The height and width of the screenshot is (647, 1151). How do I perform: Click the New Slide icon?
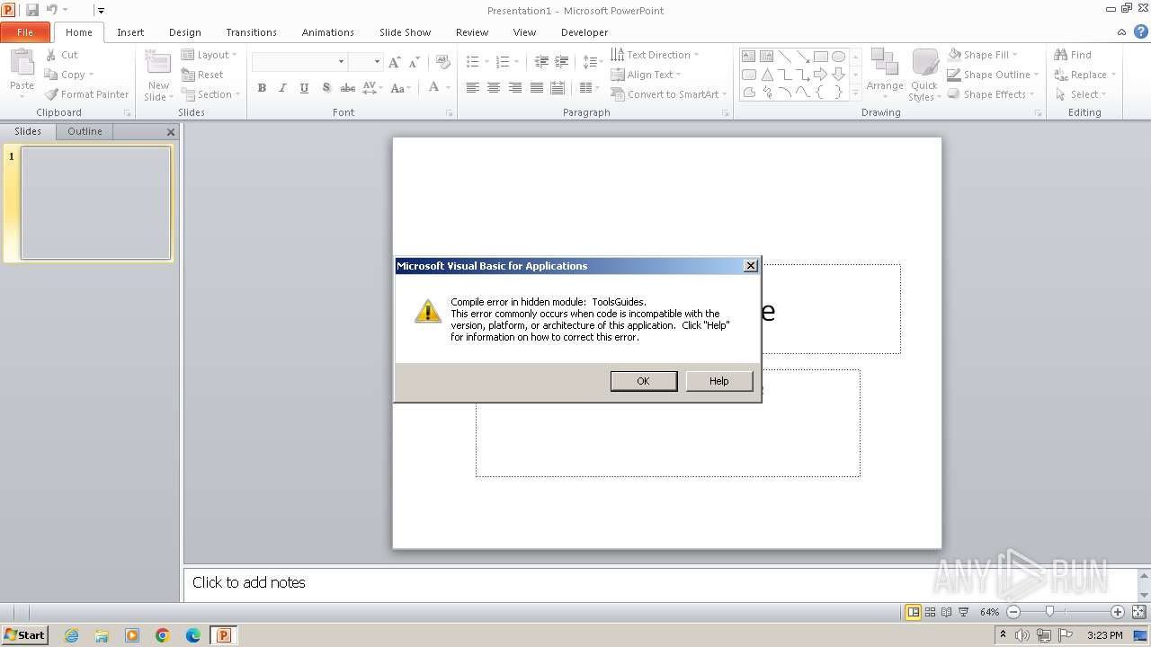click(x=158, y=64)
